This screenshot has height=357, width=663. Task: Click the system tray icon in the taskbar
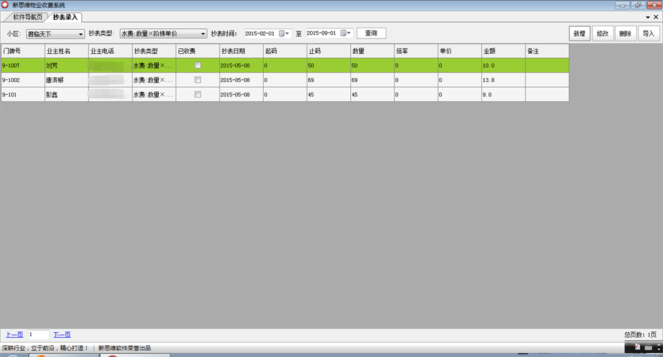(x=637, y=347)
